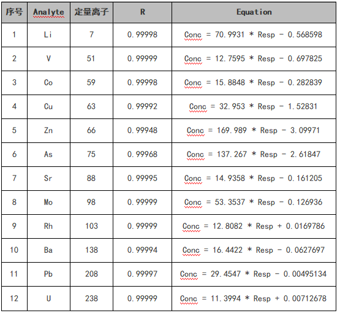Viewport: 340px width, 313px height.
Task: Click the U equation cell
Action: [254, 299]
